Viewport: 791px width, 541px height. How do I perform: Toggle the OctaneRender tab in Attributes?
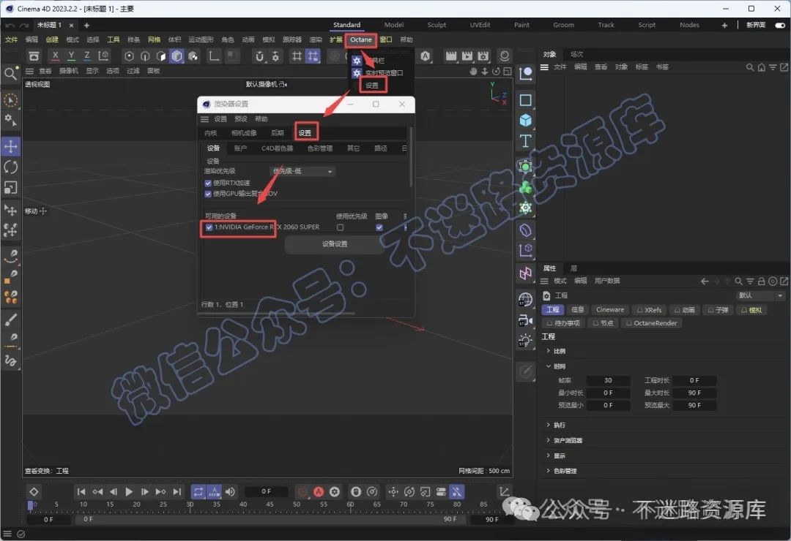click(x=651, y=323)
